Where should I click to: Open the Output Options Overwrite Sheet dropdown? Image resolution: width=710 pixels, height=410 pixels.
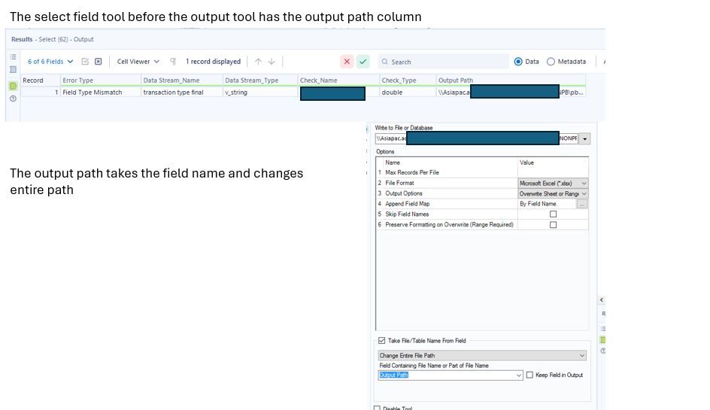[553, 193]
